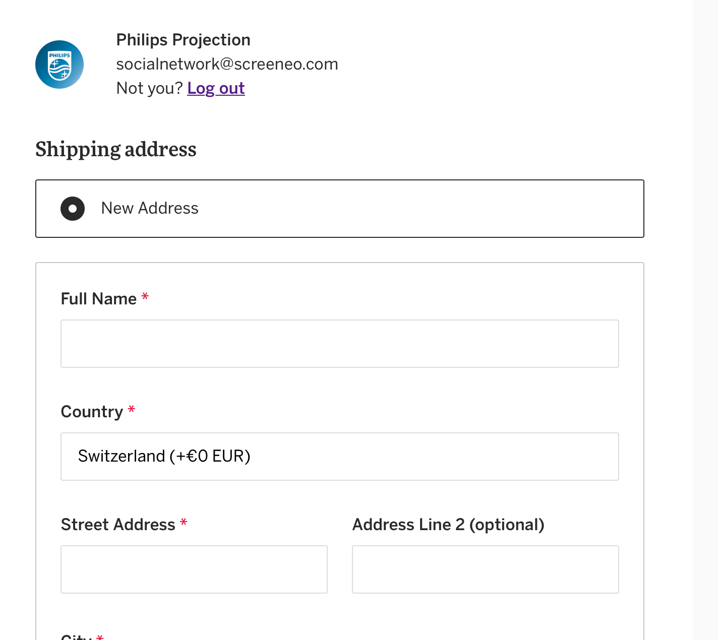This screenshot has height=640, width=718.
Task: Click into the Street Address field
Action: (194, 569)
